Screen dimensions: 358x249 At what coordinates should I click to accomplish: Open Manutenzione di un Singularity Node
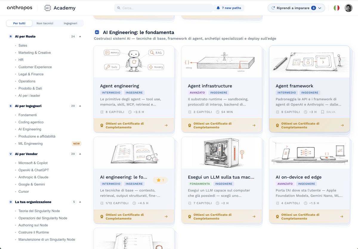pyautogui.click(x=47, y=239)
